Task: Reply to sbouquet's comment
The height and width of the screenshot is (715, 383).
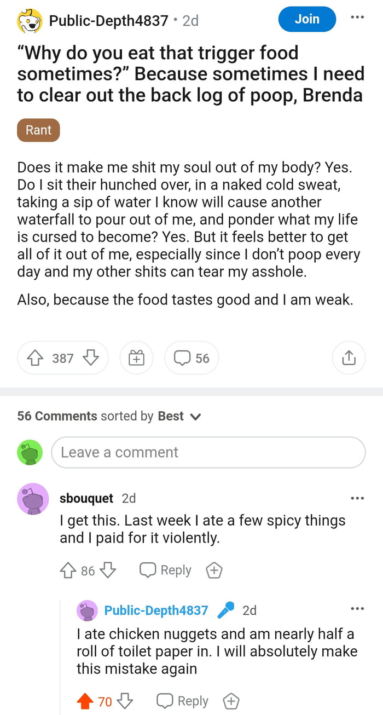Action: coord(165,570)
